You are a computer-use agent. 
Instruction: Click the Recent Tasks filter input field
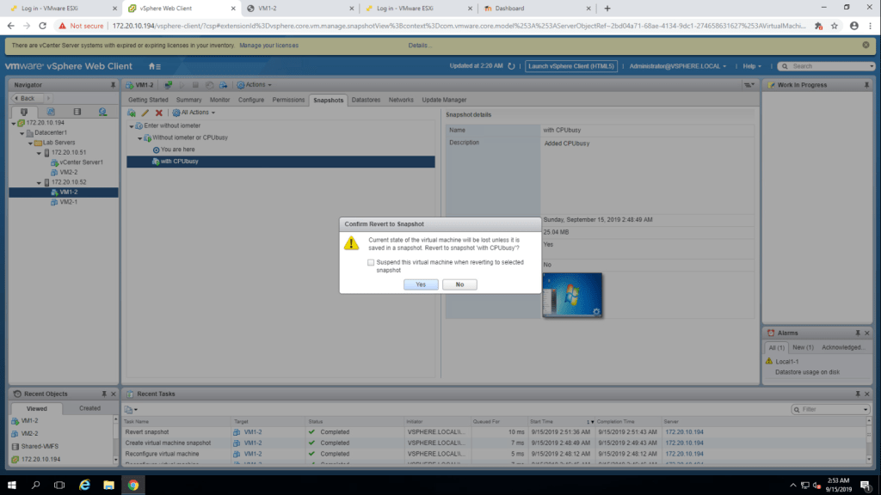829,410
